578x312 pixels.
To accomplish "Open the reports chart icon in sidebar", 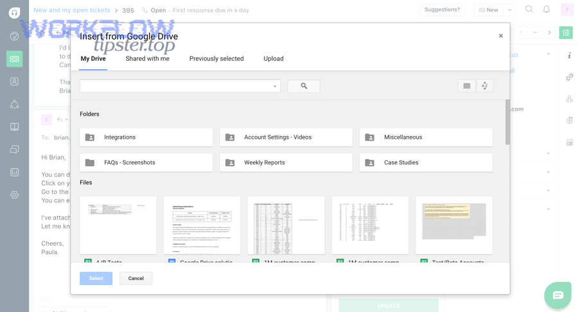I will (14, 173).
